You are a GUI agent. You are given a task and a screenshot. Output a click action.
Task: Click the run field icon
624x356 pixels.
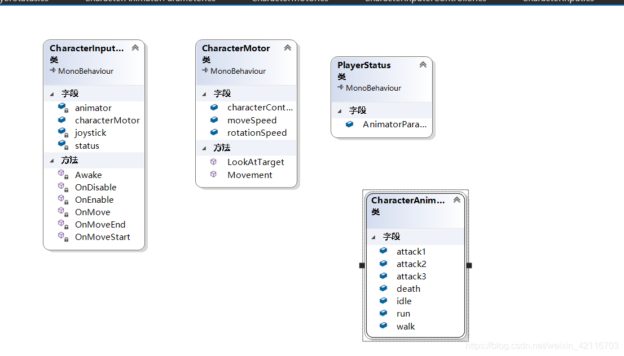point(383,313)
